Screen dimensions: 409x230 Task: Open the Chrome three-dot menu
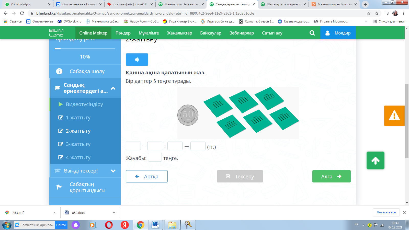click(403, 13)
